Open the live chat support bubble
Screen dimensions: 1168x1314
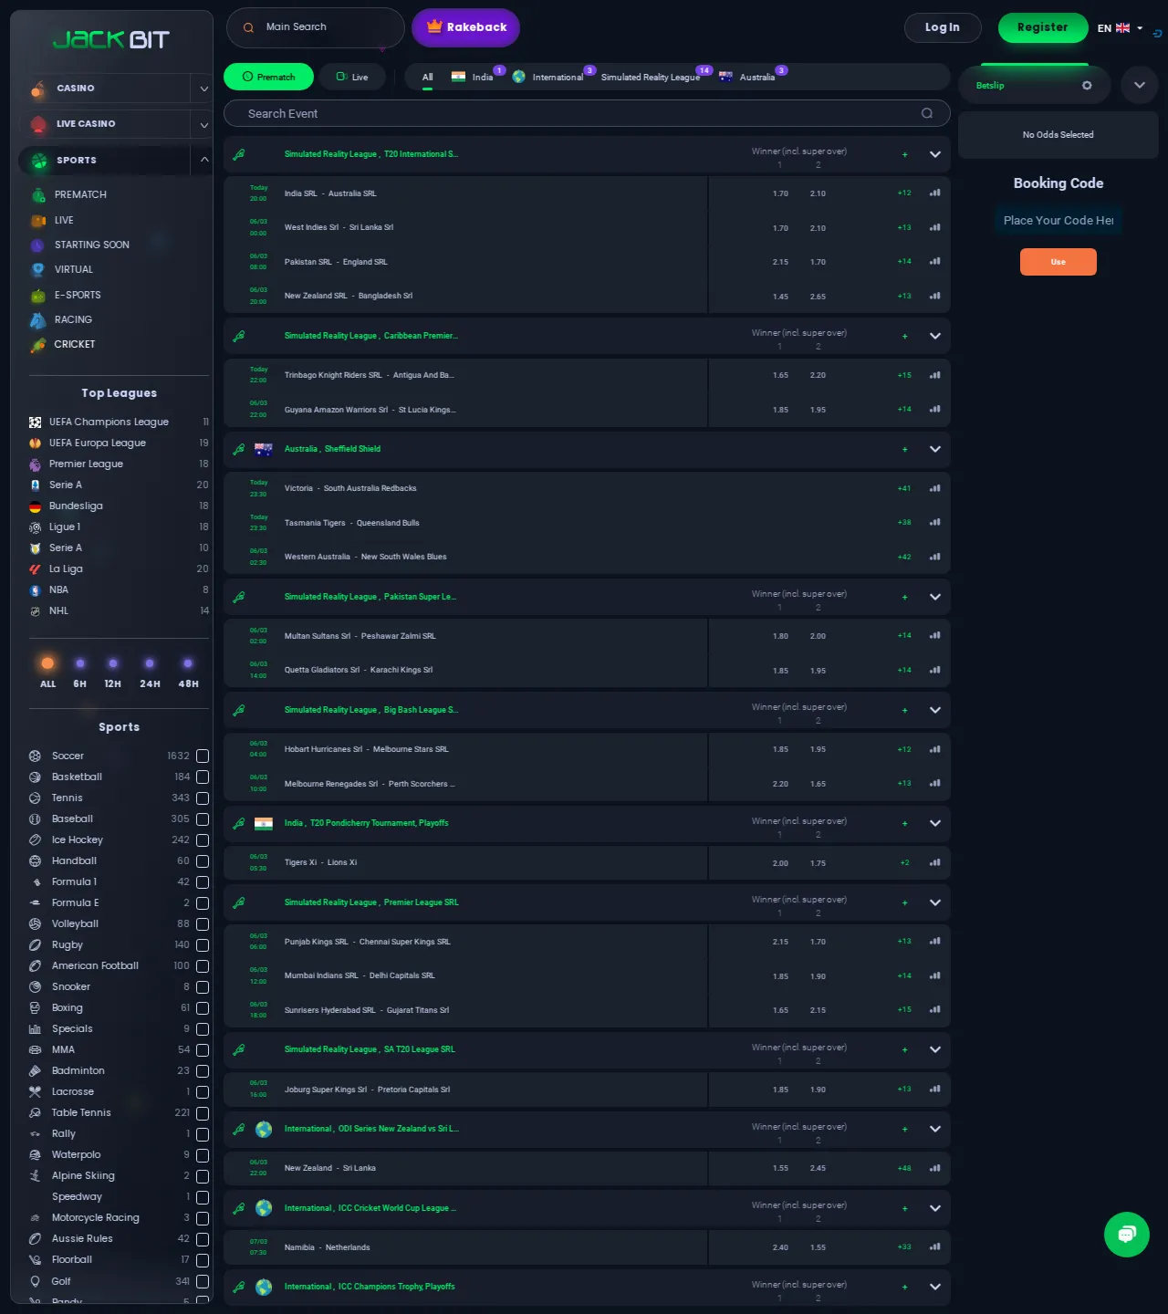click(x=1127, y=1235)
